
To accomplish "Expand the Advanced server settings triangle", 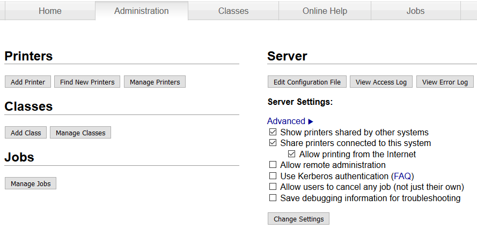I will 311,121.
